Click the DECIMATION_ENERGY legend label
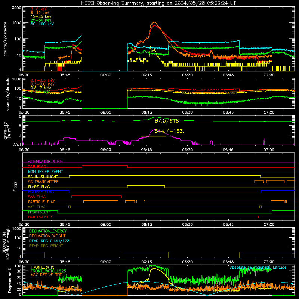This screenshot has height=299, width=299. click(48, 231)
